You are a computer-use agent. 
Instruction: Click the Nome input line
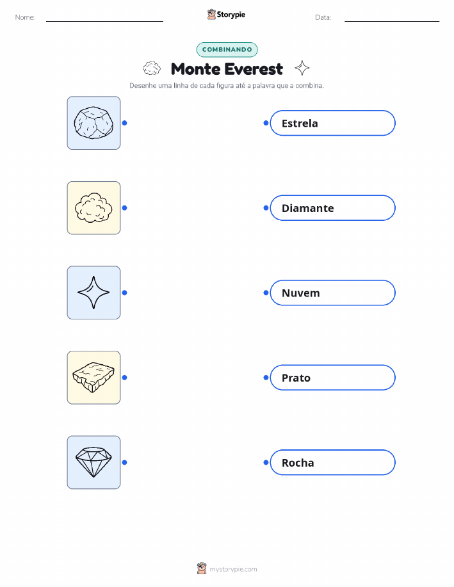(104, 18)
